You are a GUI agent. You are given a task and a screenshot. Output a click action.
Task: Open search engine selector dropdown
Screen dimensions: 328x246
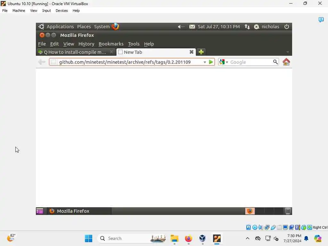227,62
